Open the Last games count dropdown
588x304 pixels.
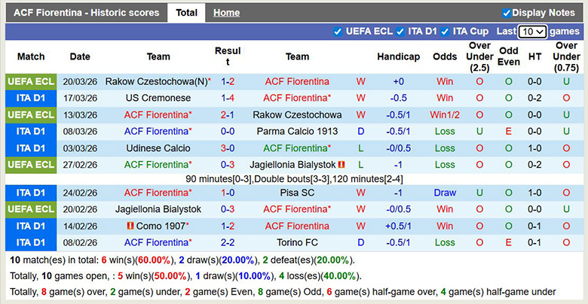click(x=532, y=32)
